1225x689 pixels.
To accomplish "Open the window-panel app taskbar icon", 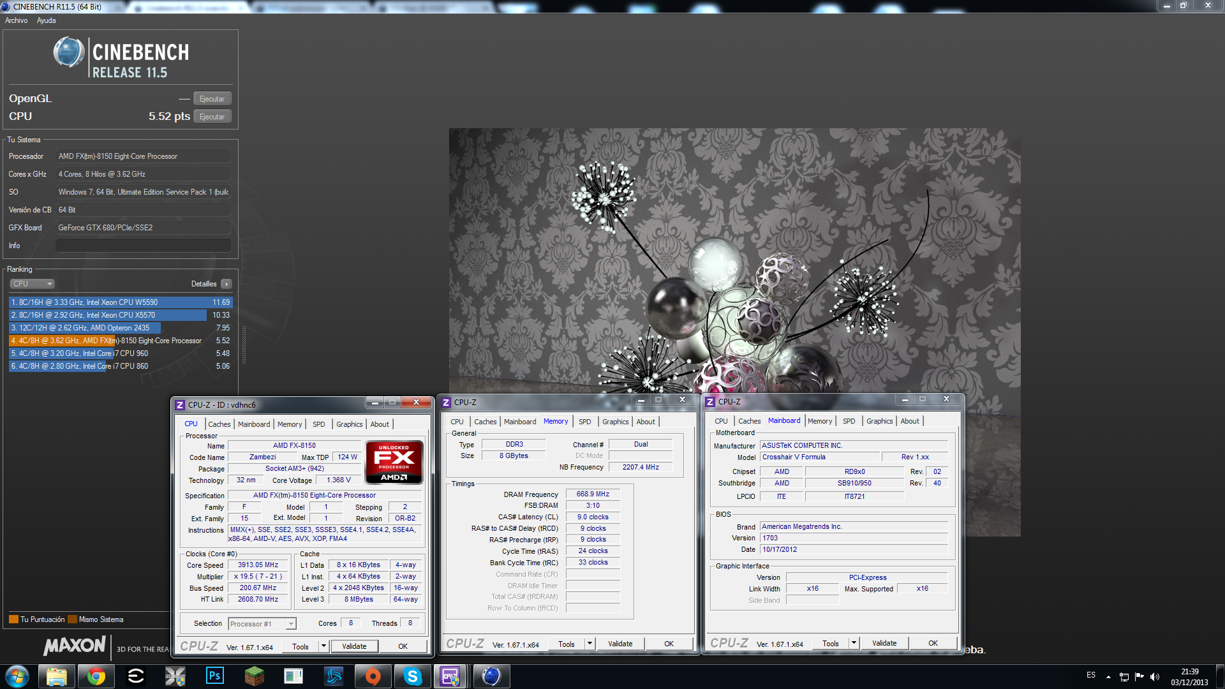I will (x=294, y=676).
